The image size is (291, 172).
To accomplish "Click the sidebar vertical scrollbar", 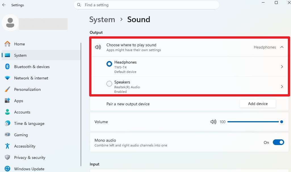I will [81, 104].
